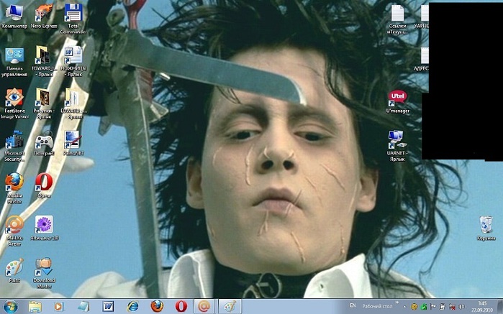Switch to Paint taskbar button
The width and height of the screenshot is (503, 314).
click(x=230, y=307)
